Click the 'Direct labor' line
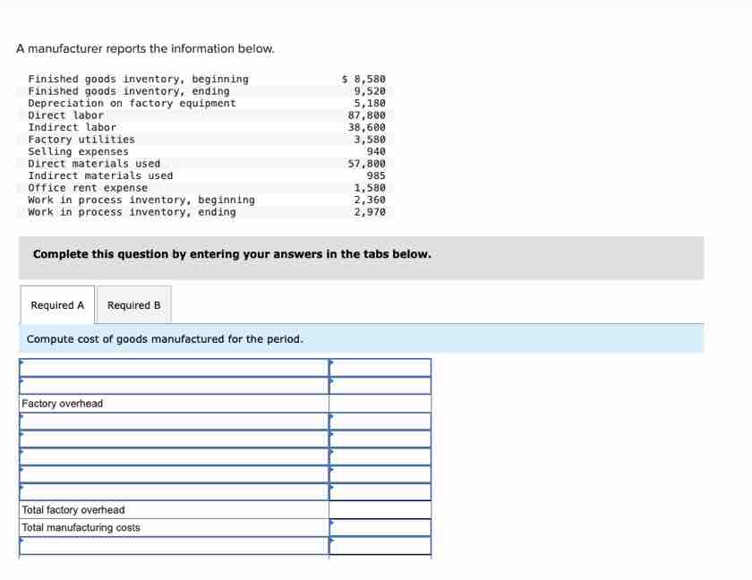Image resolution: width=752 pixels, height=580 pixels. click(x=65, y=115)
